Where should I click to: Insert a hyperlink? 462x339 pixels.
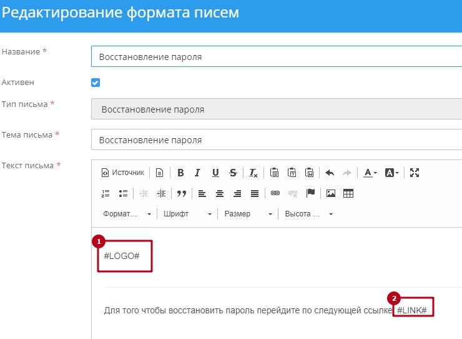(275, 193)
